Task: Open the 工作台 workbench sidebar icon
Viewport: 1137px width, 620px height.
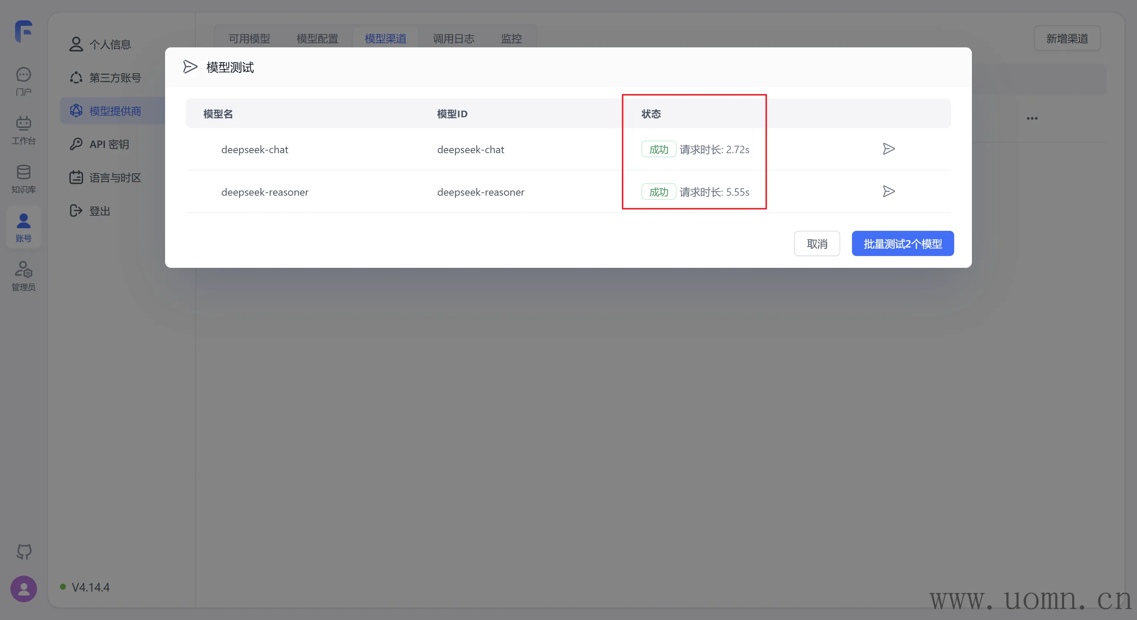Action: (23, 130)
